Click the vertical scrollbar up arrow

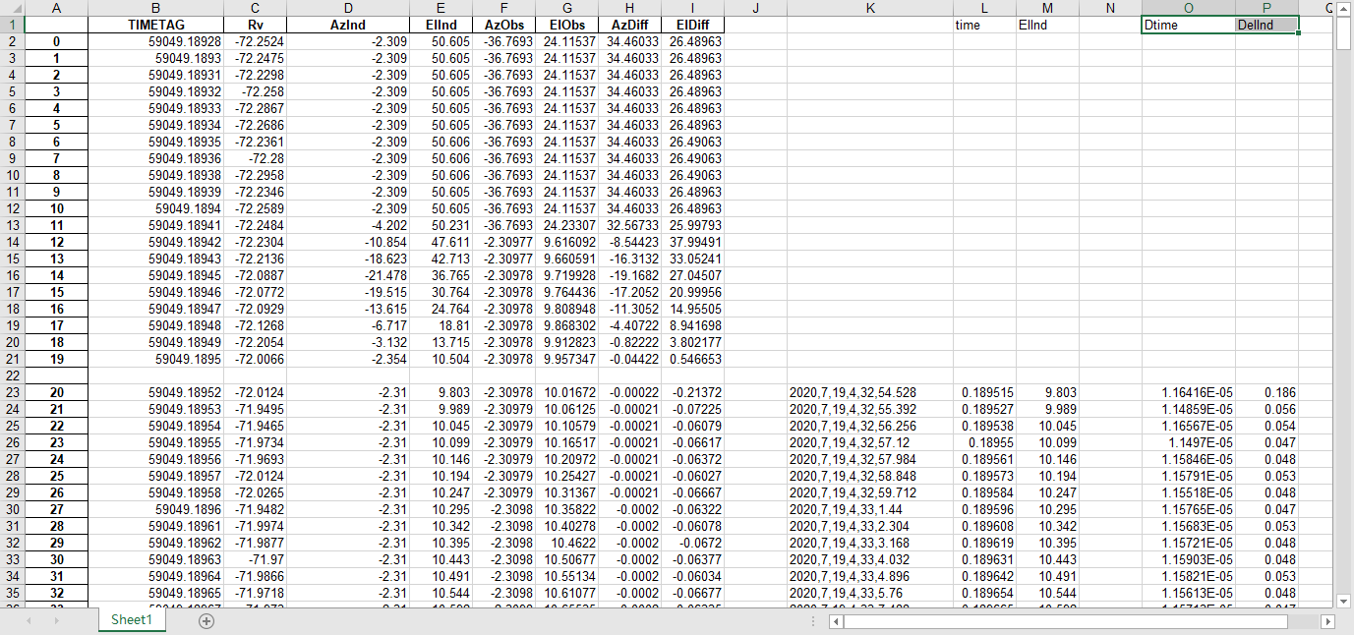coord(1344,9)
